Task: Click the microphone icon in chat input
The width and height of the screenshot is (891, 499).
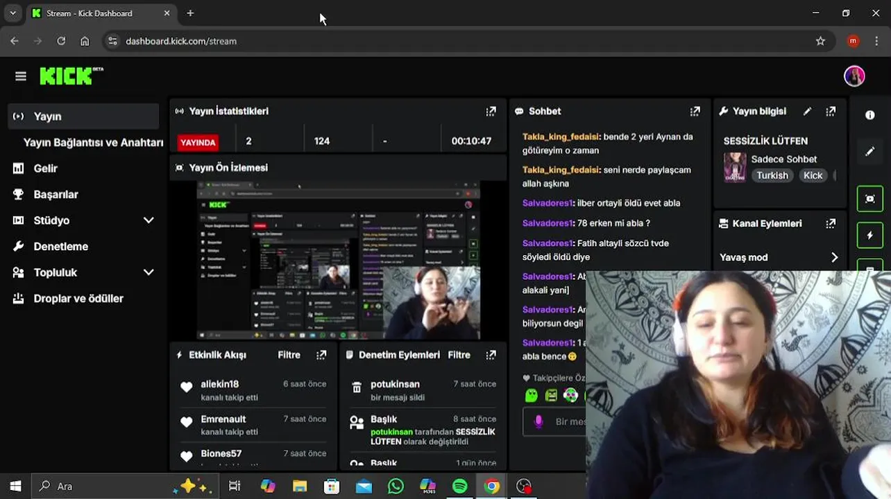Action: tap(538, 421)
